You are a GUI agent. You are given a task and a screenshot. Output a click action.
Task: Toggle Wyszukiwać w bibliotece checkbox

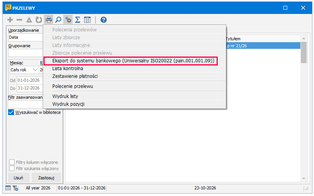(x=11, y=112)
